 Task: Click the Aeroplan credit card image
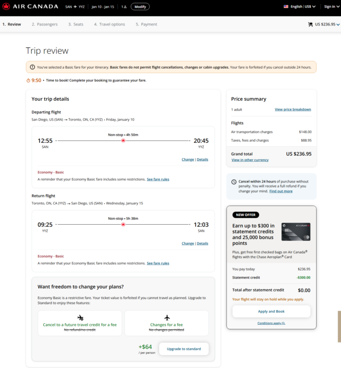coord(296,232)
